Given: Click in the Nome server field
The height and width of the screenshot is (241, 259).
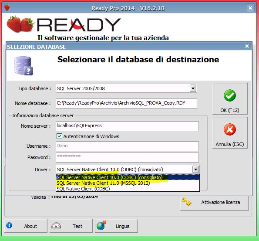Looking at the screenshot, I should 127,126.
